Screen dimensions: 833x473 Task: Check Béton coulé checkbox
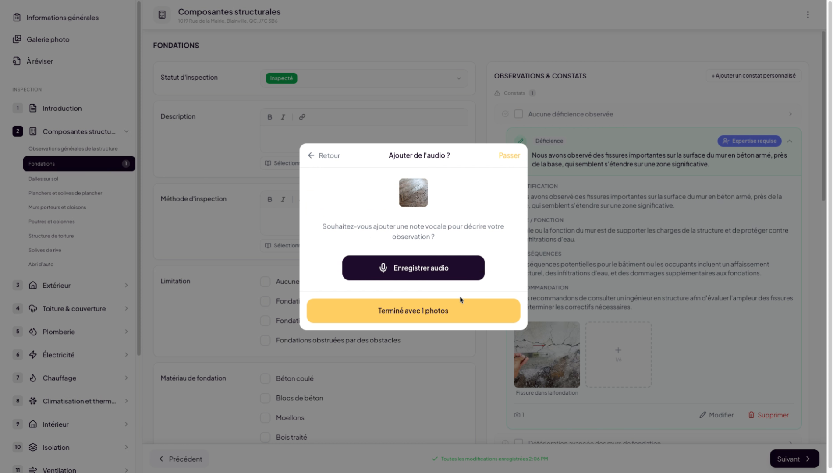coord(265,378)
